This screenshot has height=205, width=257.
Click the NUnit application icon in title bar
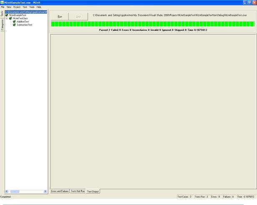(2, 2)
